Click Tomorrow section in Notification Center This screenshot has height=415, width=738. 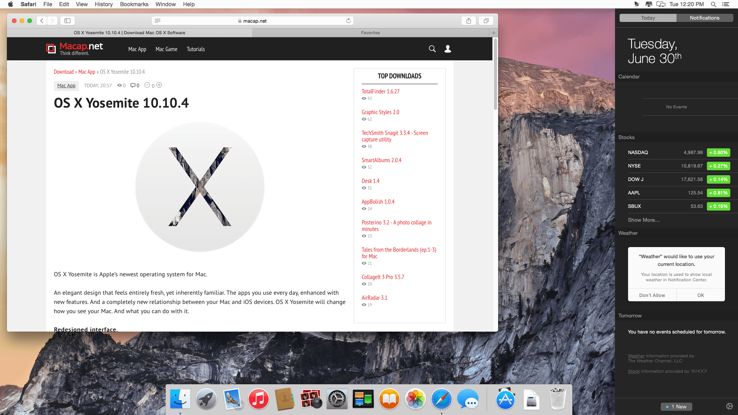630,316
